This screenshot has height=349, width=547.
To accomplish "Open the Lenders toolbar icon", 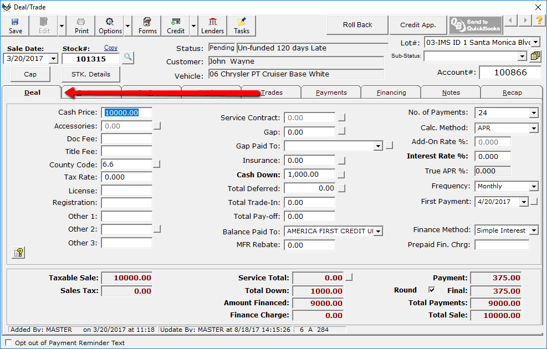I will 213,25.
